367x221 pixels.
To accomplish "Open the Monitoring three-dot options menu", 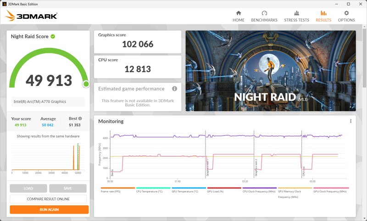I will (350, 121).
